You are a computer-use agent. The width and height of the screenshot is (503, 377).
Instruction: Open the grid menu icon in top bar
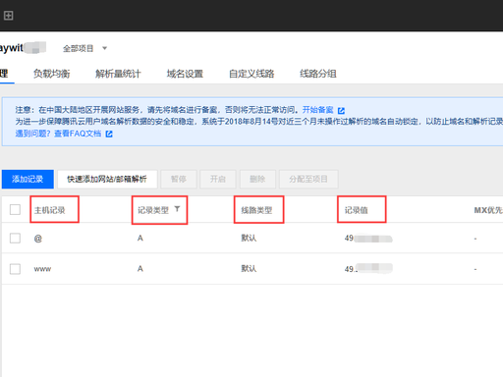[x=8, y=16]
